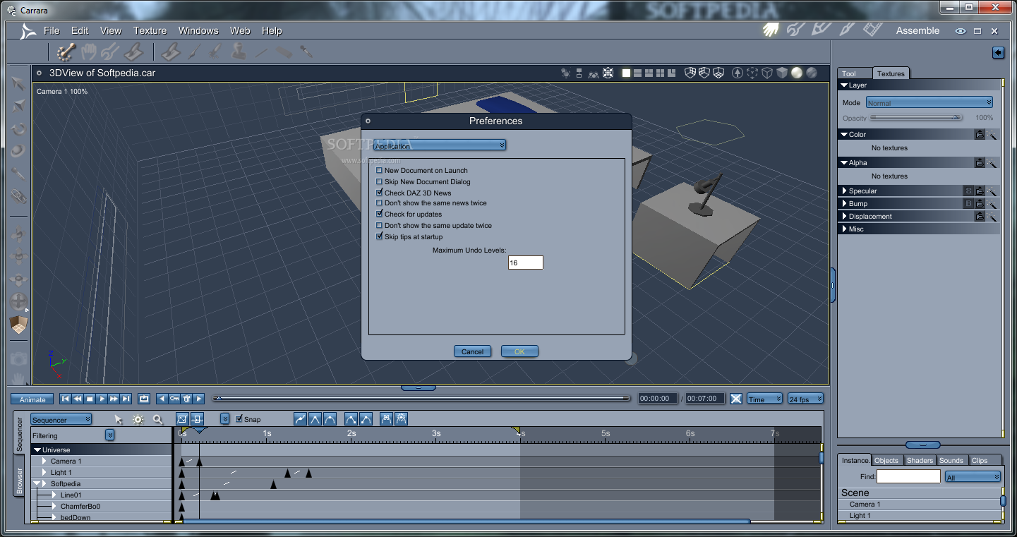Select the wireframe cube display mode icon
The width and height of the screenshot is (1017, 537).
tap(767, 73)
